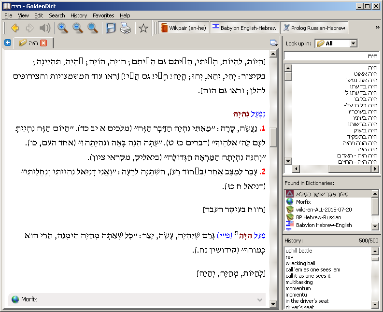Open the File menu

pos(8,15)
